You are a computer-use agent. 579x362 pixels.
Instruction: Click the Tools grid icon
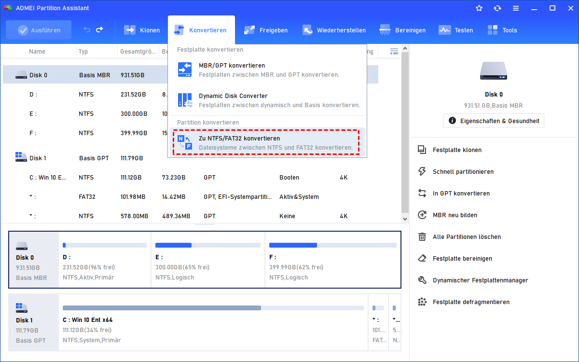pos(493,30)
